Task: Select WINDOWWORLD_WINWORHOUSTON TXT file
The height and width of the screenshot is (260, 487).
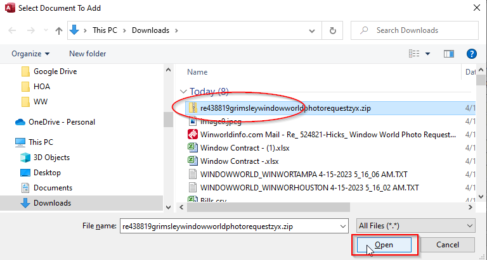Action: [309, 188]
